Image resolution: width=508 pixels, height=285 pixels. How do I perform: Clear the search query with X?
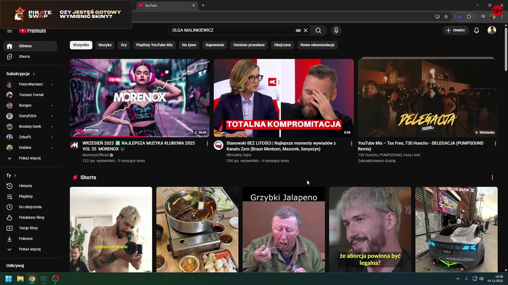[306, 30]
